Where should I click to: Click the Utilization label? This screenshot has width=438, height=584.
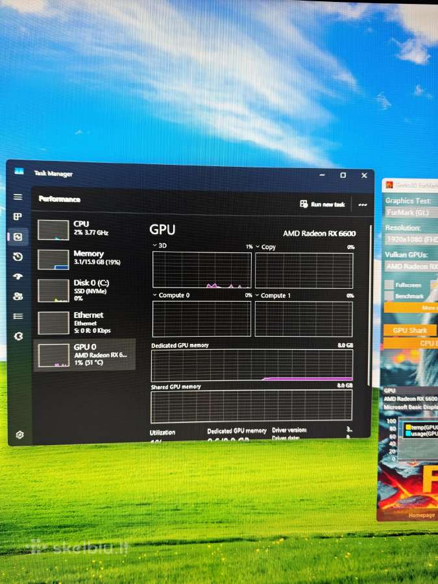tap(162, 432)
